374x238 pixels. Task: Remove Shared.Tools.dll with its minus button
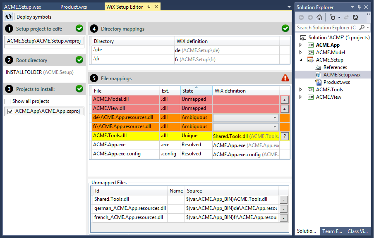(283, 200)
